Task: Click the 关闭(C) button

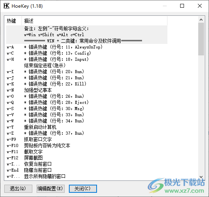Action: [83, 189]
